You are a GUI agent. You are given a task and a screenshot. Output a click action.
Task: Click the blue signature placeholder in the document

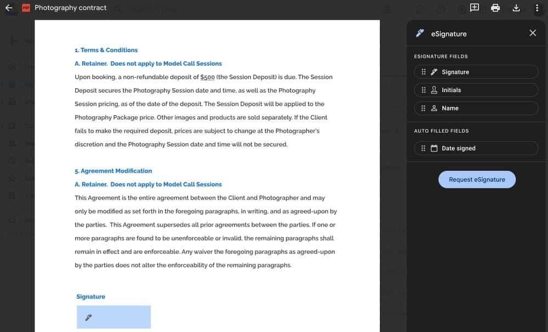pos(113,317)
